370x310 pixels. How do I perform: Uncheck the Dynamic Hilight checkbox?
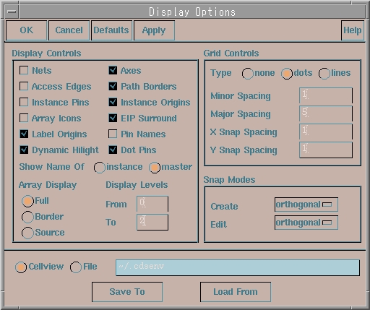click(x=24, y=150)
